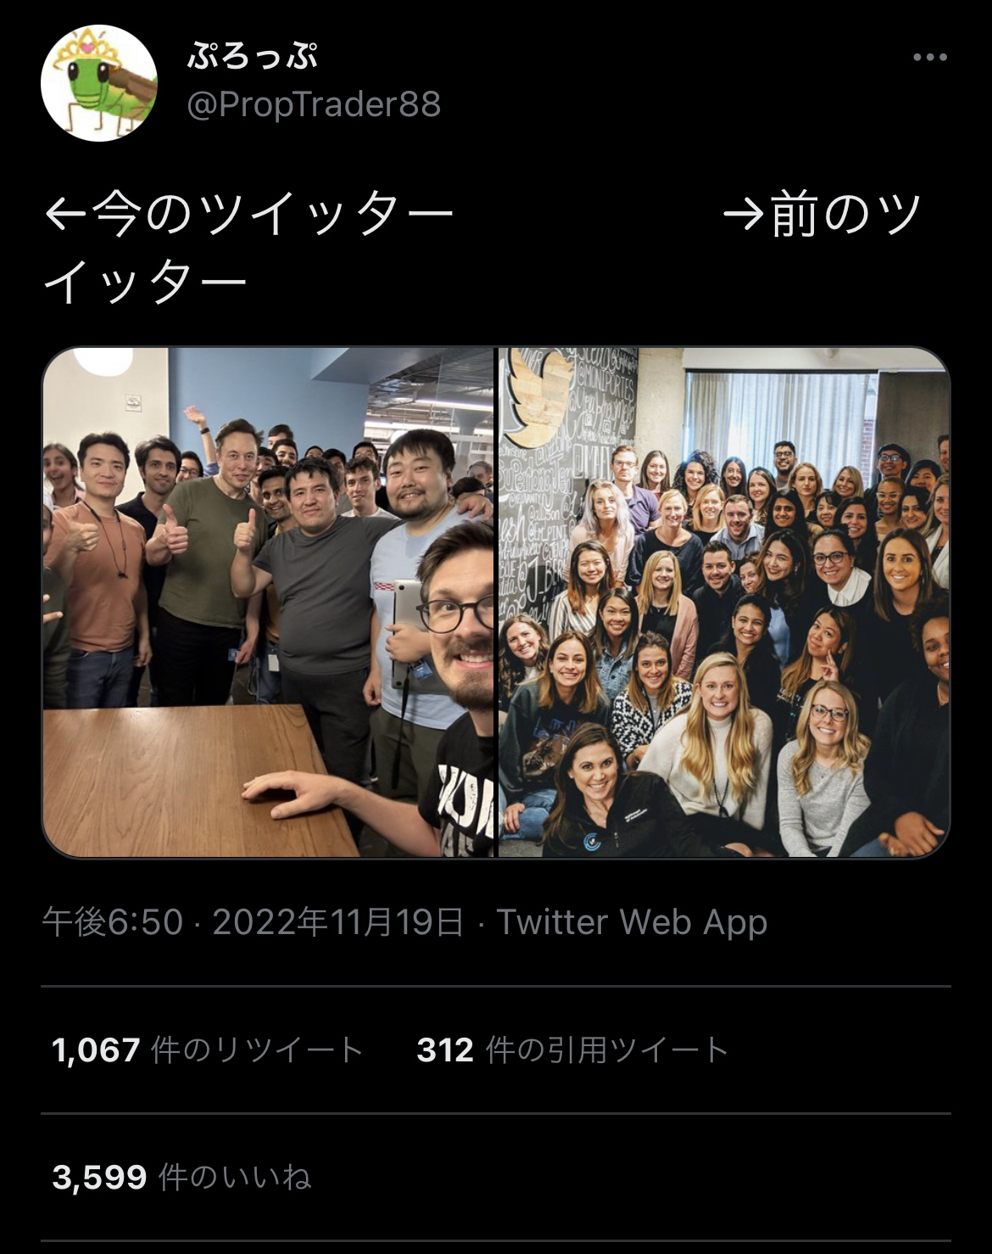Tap the grasshopper profile avatar
This screenshot has height=1254, width=992.
pyautogui.click(x=99, y=83)
